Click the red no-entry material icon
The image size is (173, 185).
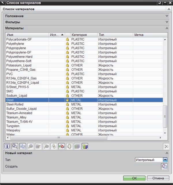[61, 146]
